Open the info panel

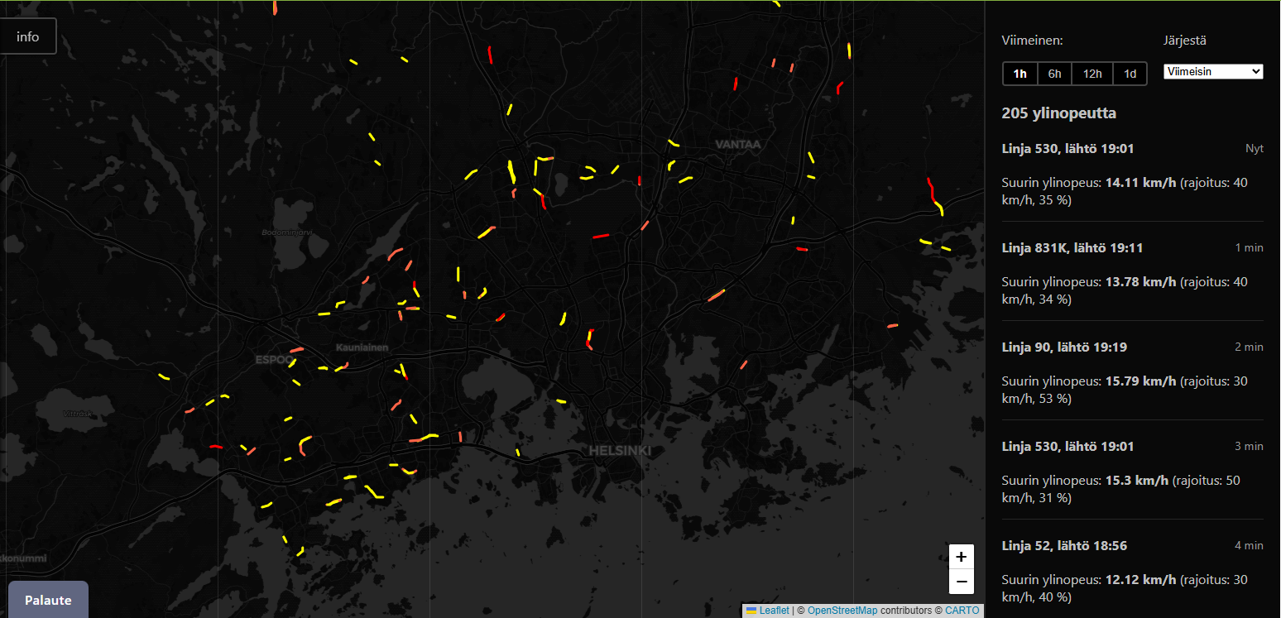point(28,36)
